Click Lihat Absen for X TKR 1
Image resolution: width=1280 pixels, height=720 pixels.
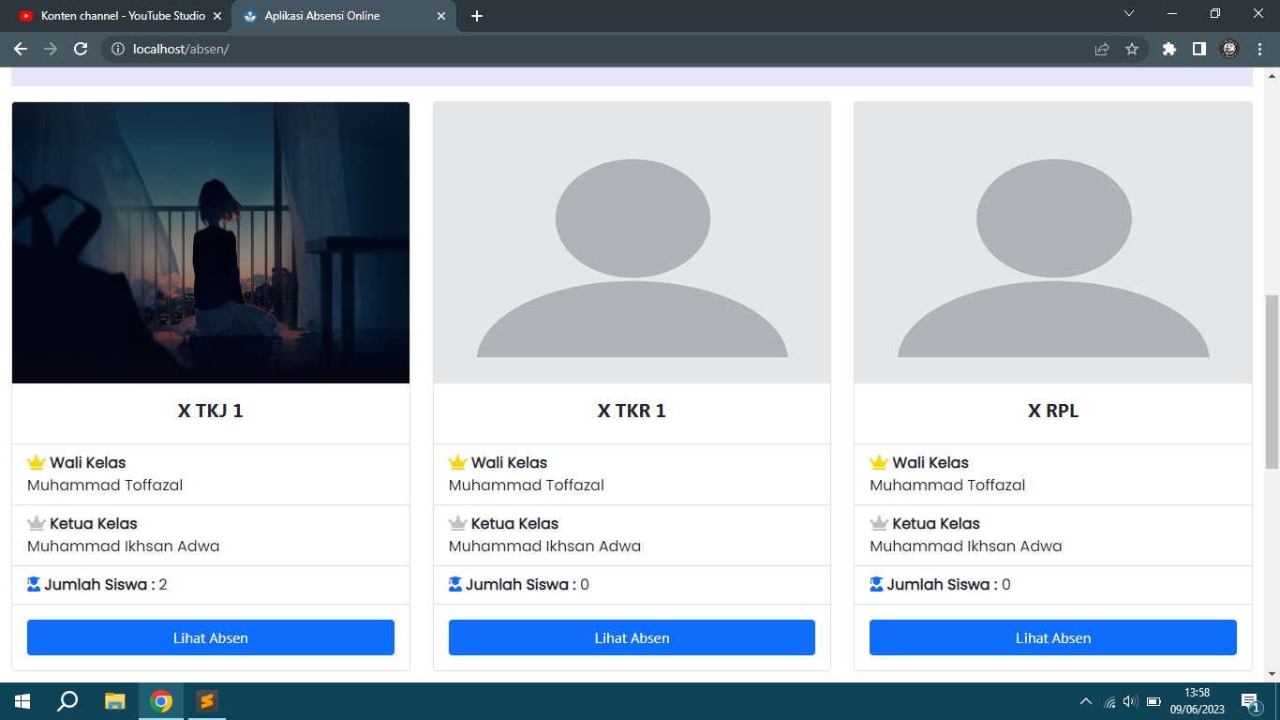tap(632, 637)
